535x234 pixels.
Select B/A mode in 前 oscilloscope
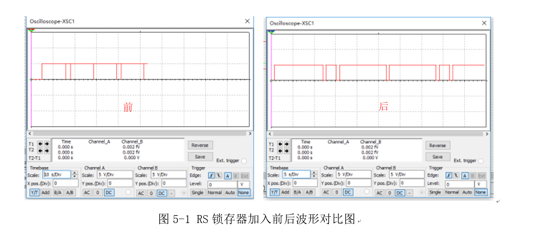point(58,192)
